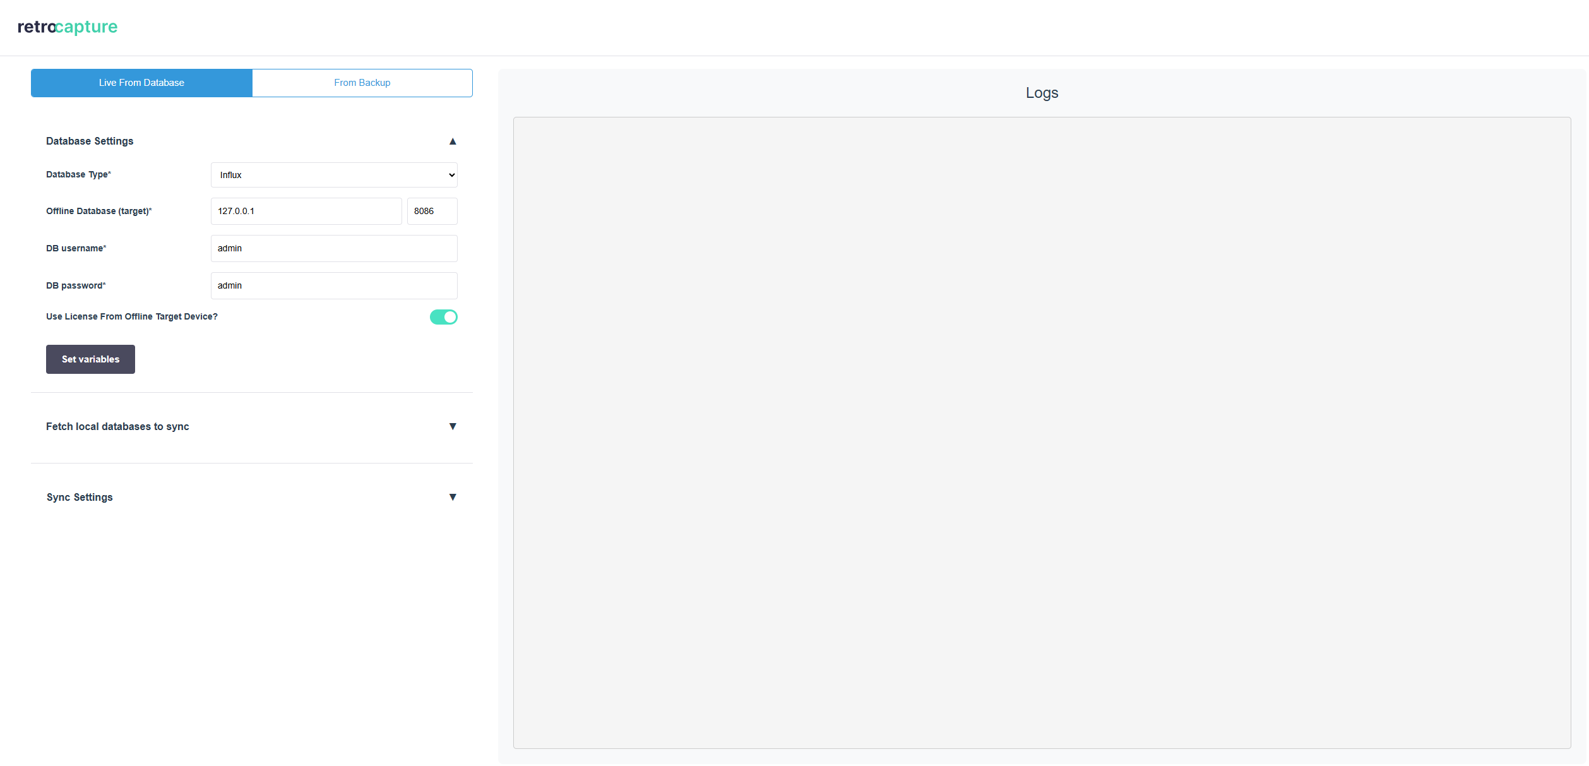Click the Offline Database IP address field

point(306,212)
